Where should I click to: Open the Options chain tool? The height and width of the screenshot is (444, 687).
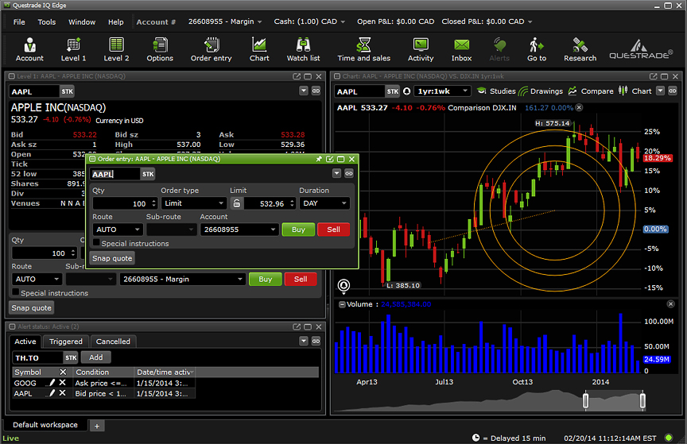pyautogui.click(x=160, y=49)
